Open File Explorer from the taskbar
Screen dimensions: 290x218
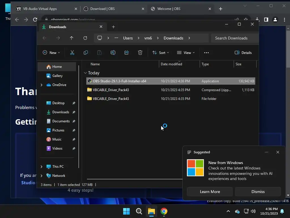point(151,211)
